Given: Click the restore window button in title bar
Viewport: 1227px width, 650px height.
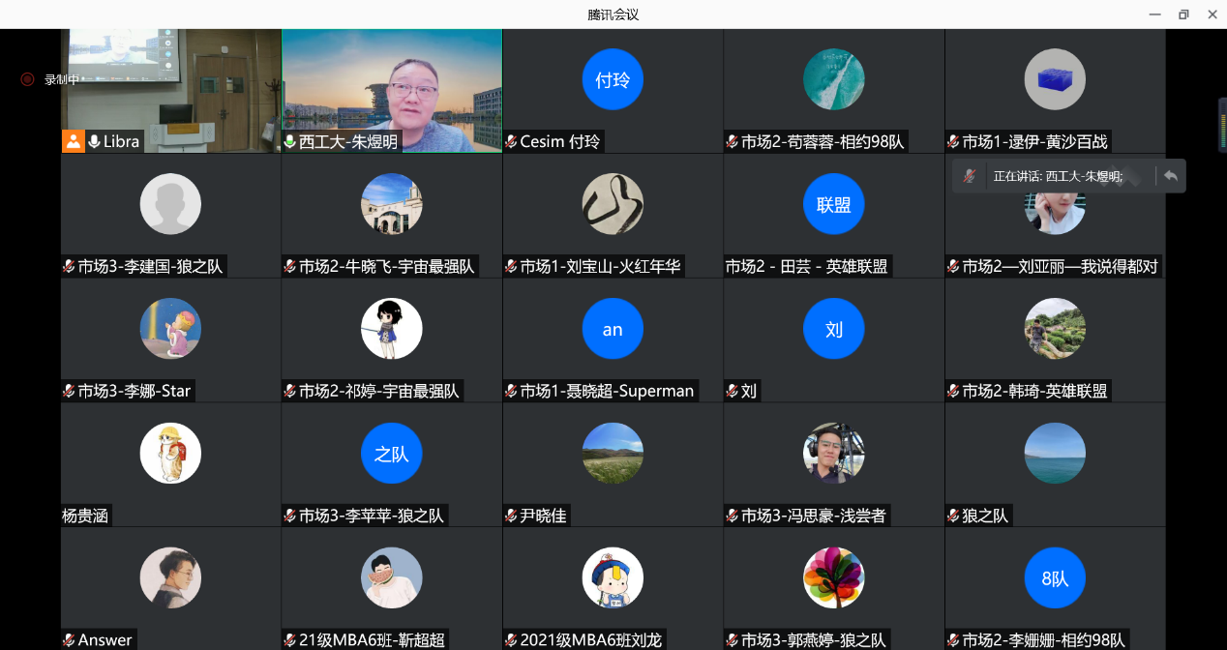Looking at the screenshot, I should point(1182,15).
